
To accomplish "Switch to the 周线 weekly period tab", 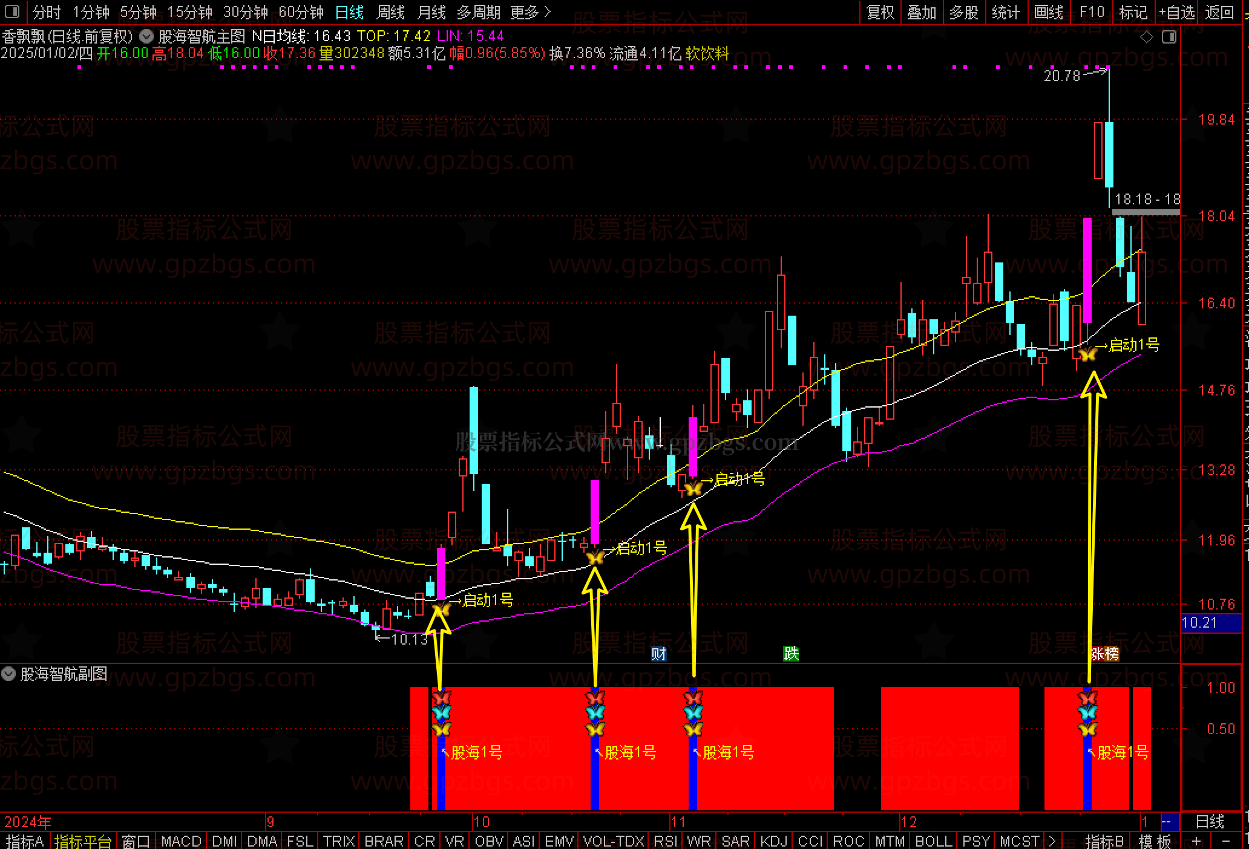I will [x=390, y=12].
